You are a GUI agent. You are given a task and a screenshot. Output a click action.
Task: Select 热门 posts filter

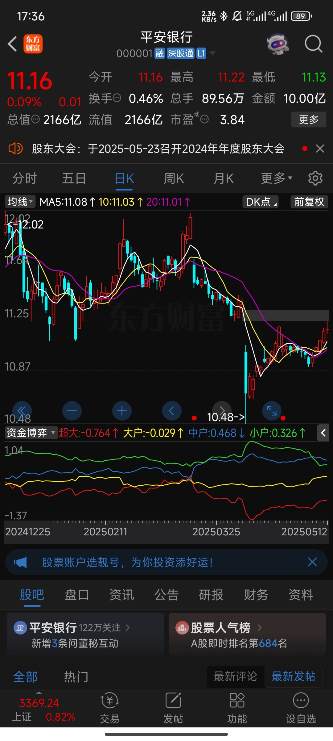(76, 676)
